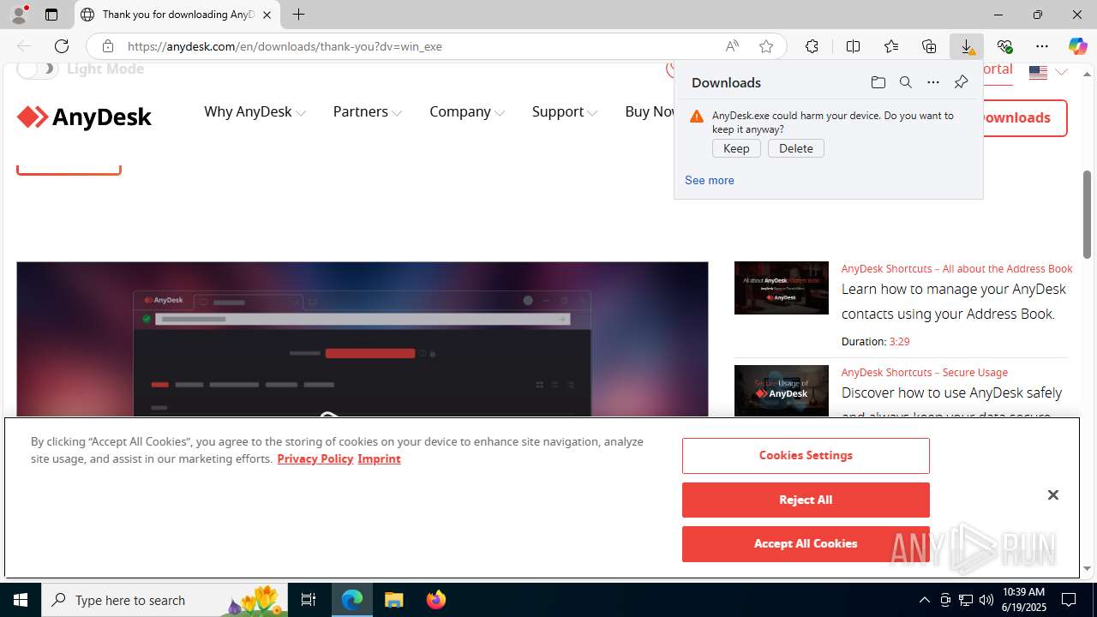Click the AnyDesk logo

(x=84, y=117)
